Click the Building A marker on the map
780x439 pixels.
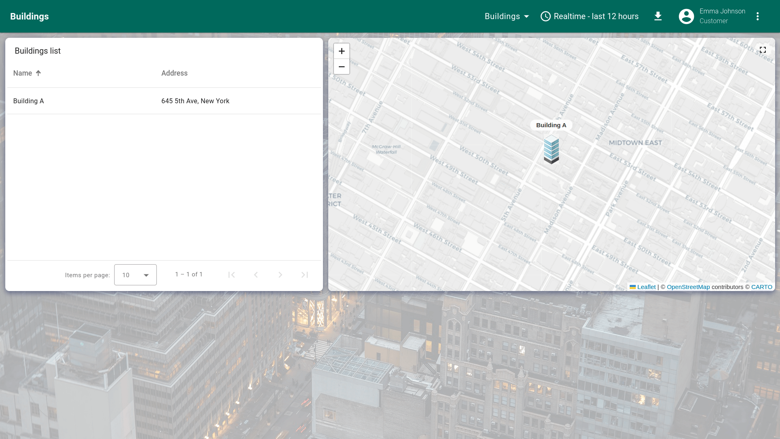(551, 150)
